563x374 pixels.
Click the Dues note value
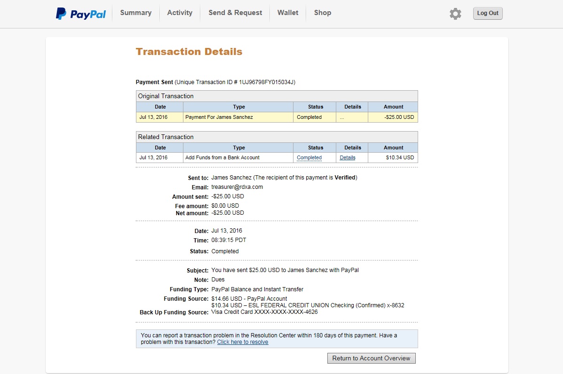(x=218, y=280)
